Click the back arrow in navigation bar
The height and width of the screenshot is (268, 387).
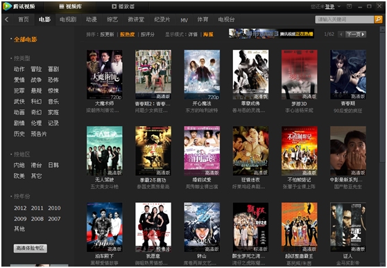coord(7,19)
